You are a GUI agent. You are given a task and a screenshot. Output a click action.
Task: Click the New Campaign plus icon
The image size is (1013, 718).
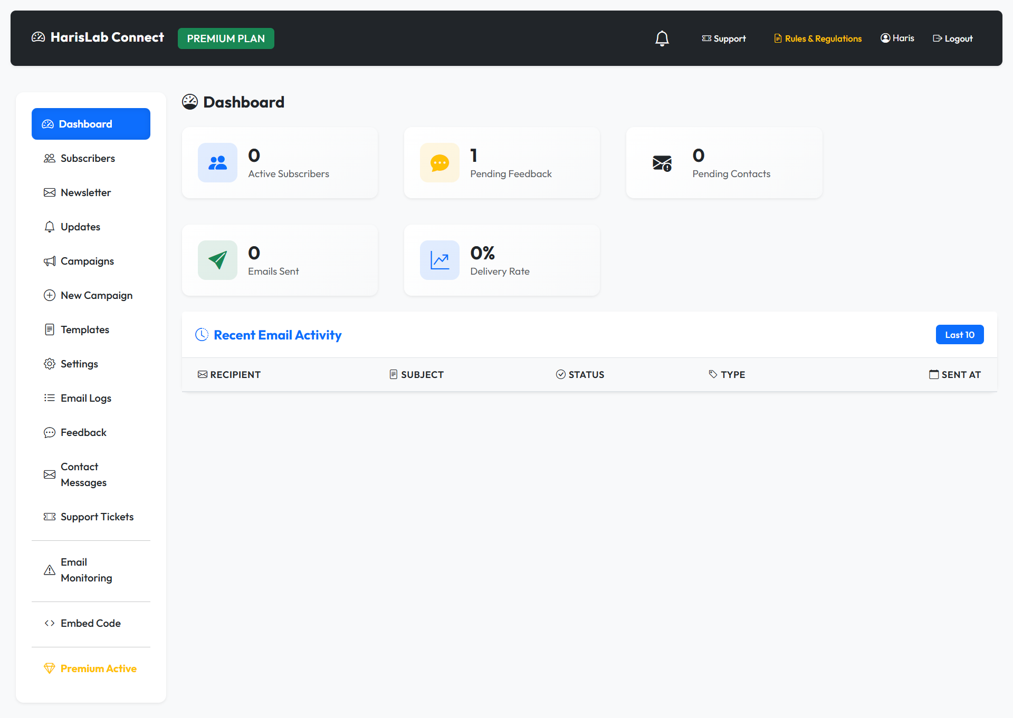point(49,295)
